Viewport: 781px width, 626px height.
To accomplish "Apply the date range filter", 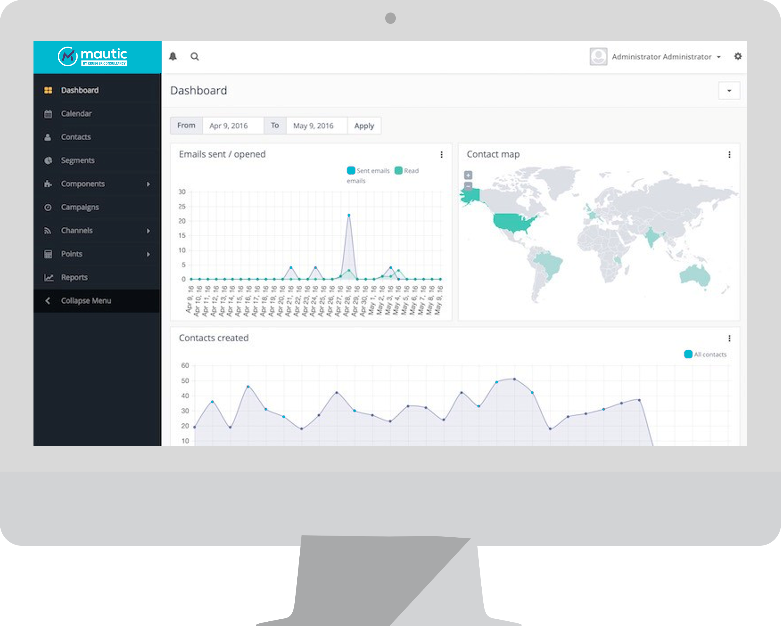I will tap(364, 126).
